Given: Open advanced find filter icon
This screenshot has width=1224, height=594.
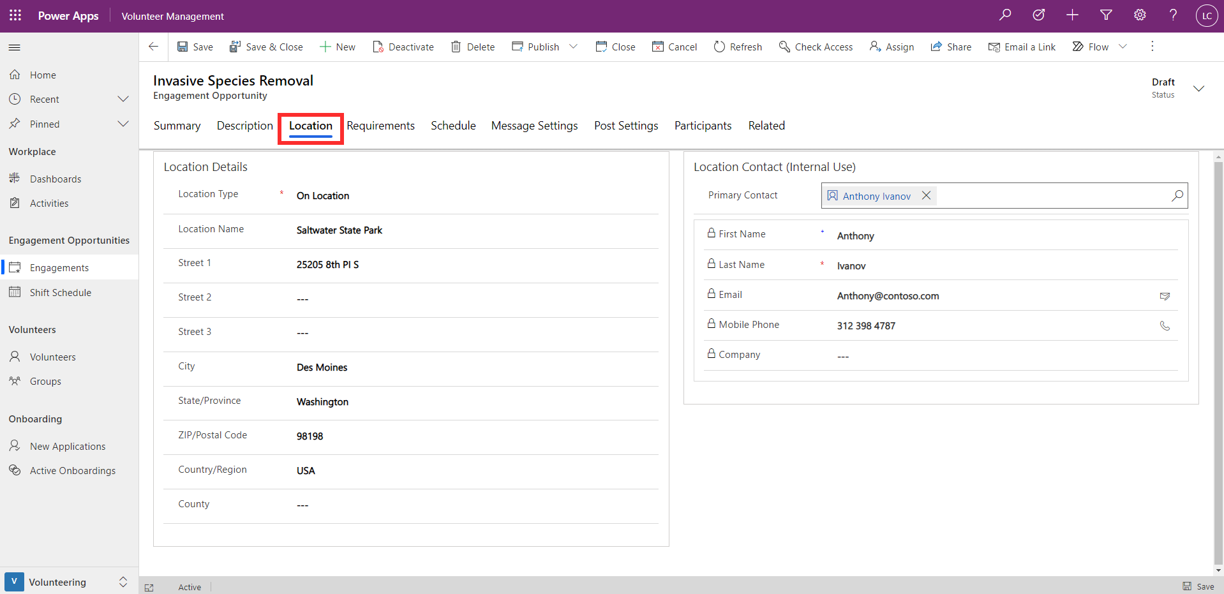Looking at the screenshot, I should 1107,15.
